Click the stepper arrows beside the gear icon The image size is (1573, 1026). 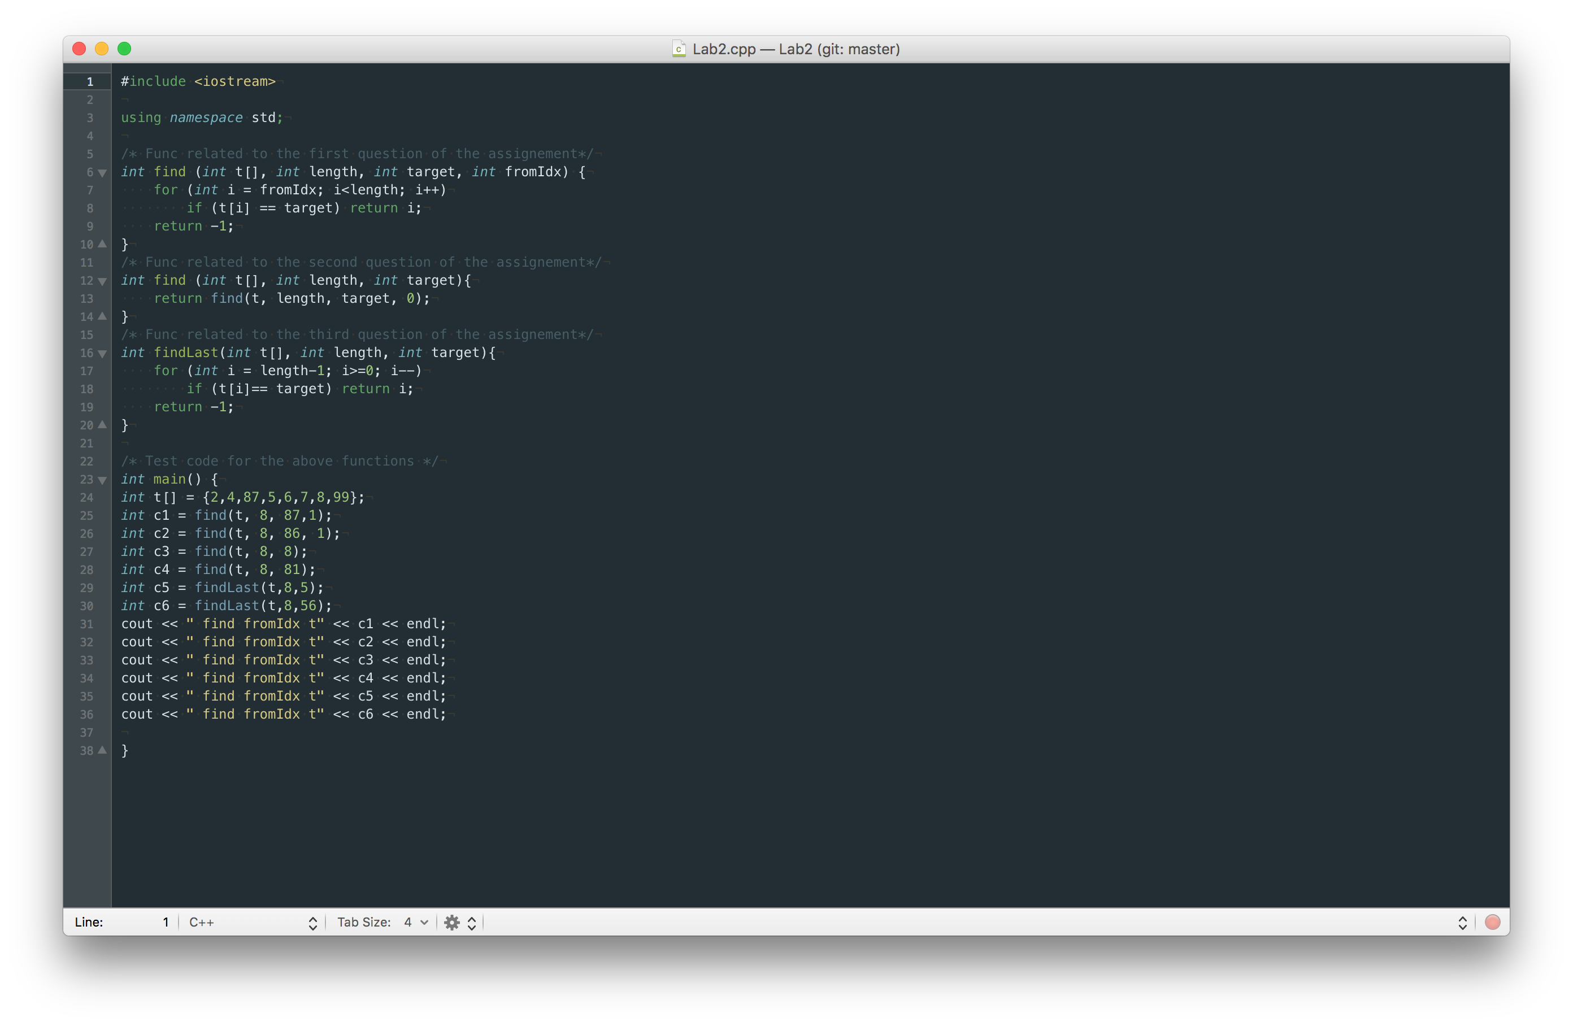tap(472, 922)
